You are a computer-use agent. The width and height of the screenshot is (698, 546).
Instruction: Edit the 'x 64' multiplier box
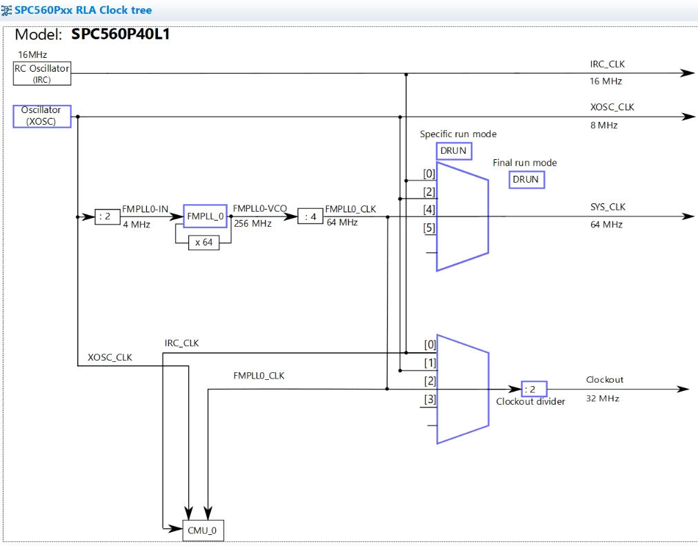(204, 243)
